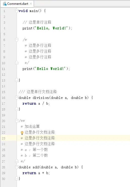Click line number 23 in the gutter
This screenshot has height=187, width=130.
click(x=4, y=138)
